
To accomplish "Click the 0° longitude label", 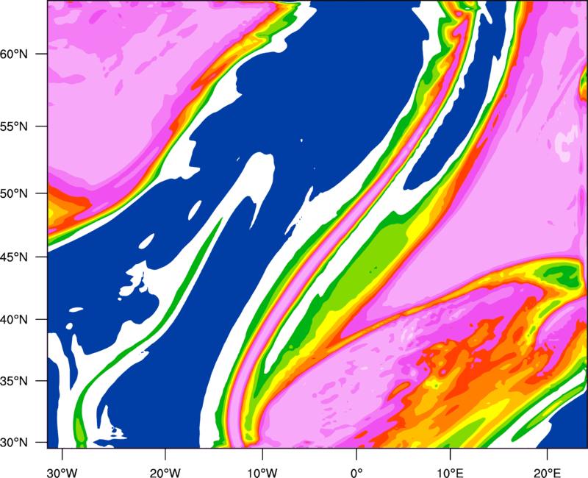I will tap(356, 473).
